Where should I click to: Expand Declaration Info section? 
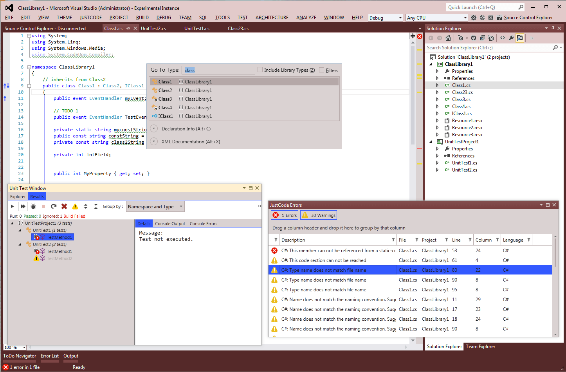154,128
